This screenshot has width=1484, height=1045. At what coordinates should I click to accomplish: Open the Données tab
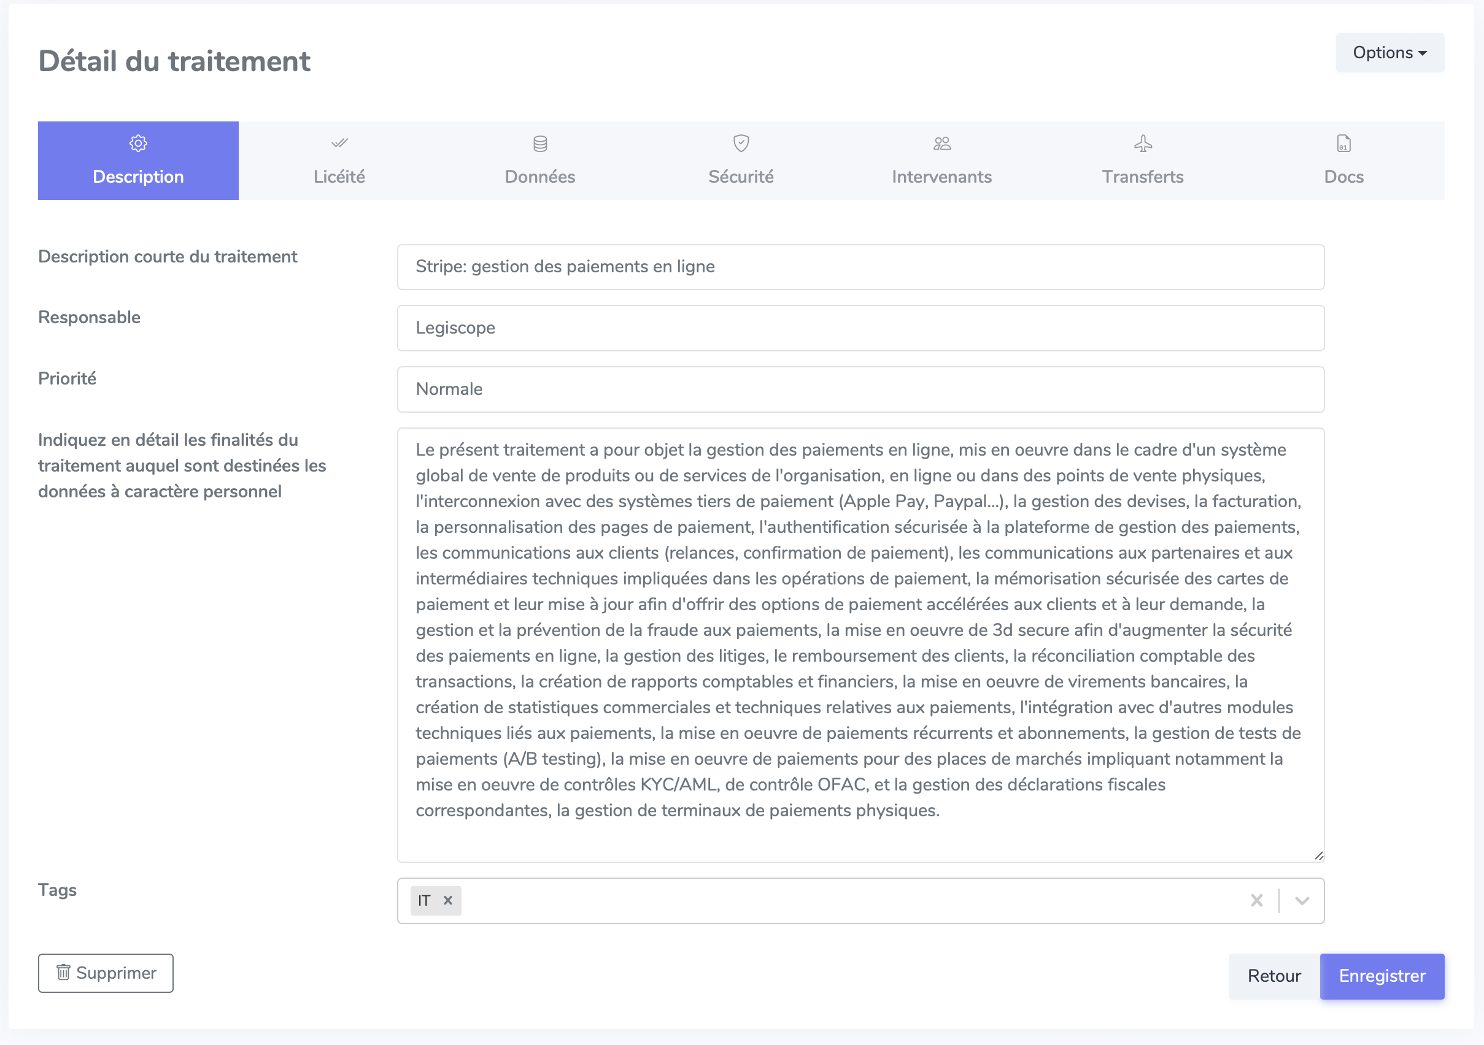[x=540, y=161]
